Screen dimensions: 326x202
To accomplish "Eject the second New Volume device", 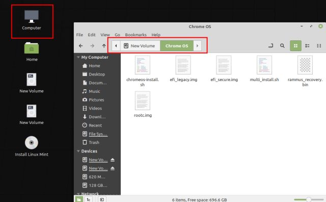I will coord(113,168).
